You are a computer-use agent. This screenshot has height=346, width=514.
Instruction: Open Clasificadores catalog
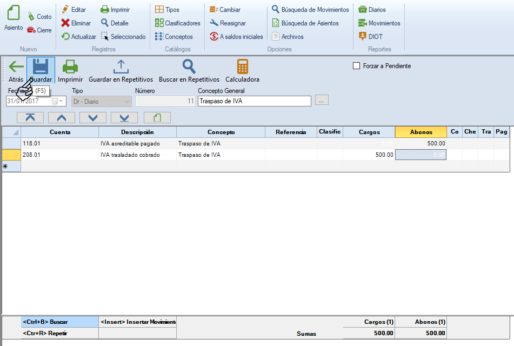coord(177,23)
